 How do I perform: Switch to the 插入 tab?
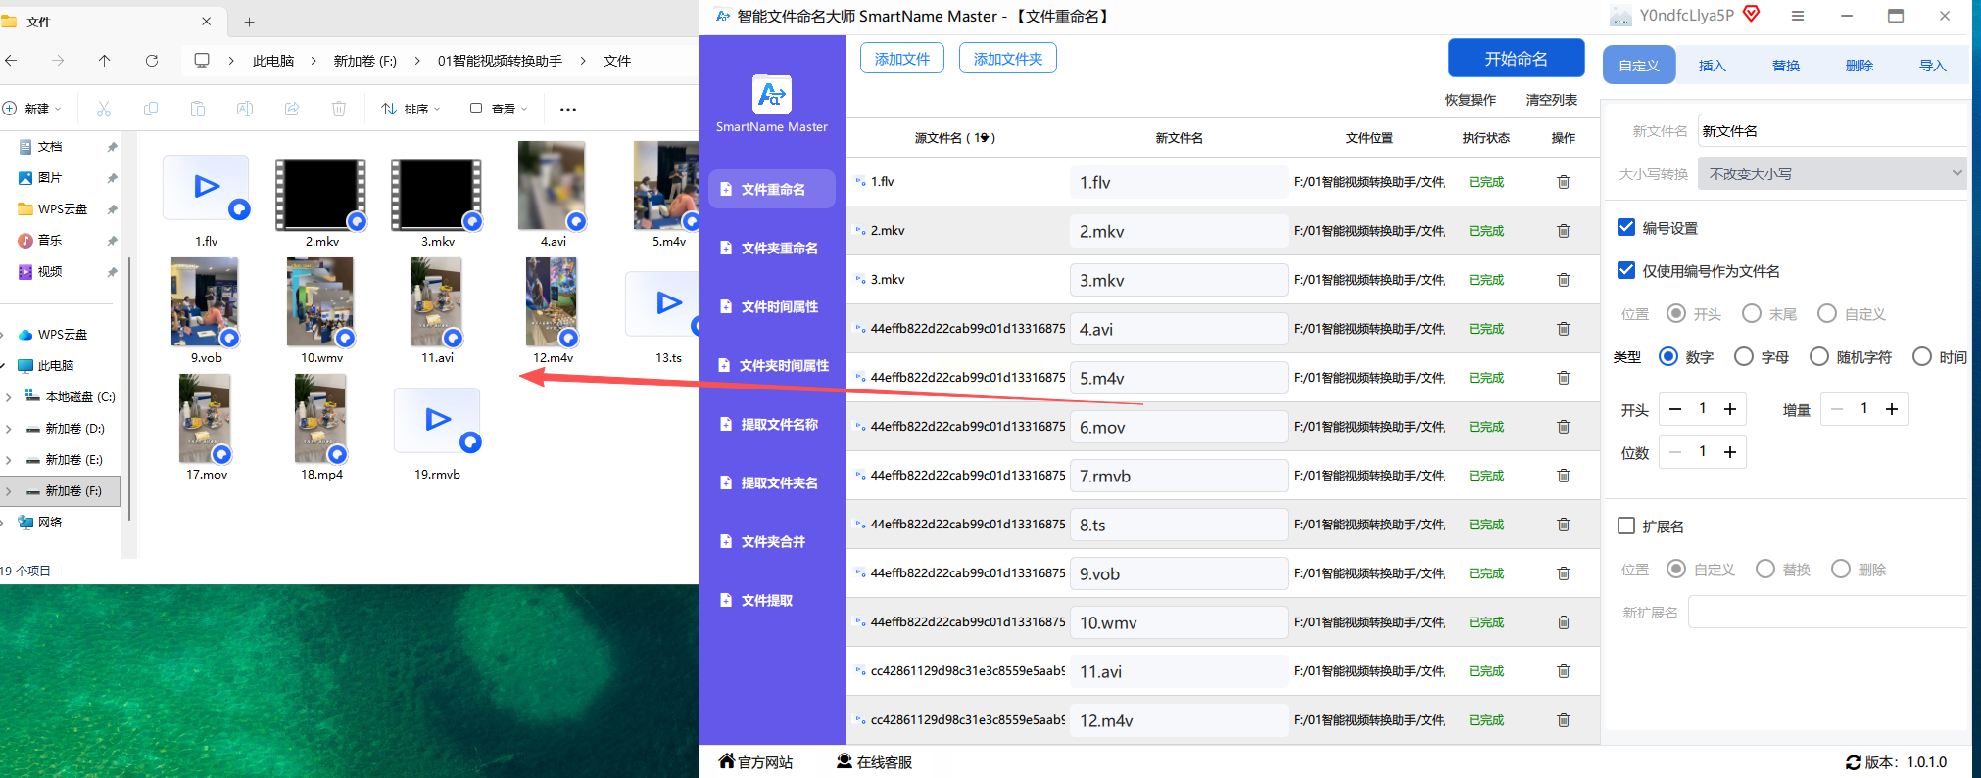[x=1713, y=66]
